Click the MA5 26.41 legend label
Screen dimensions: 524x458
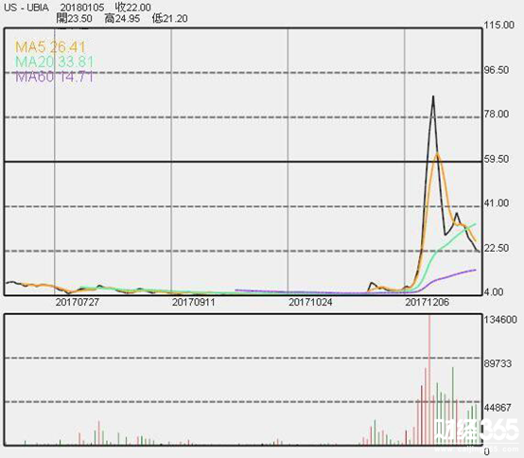point(50,47)
